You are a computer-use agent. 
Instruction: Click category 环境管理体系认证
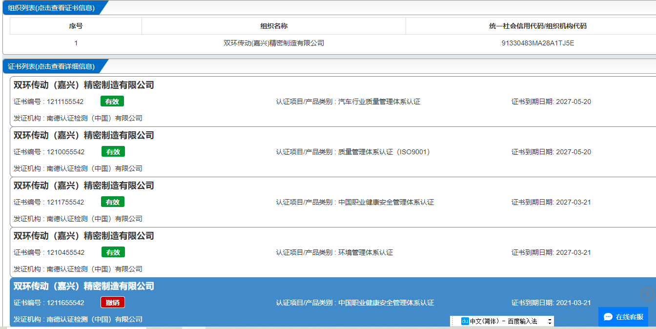(366, 253)
